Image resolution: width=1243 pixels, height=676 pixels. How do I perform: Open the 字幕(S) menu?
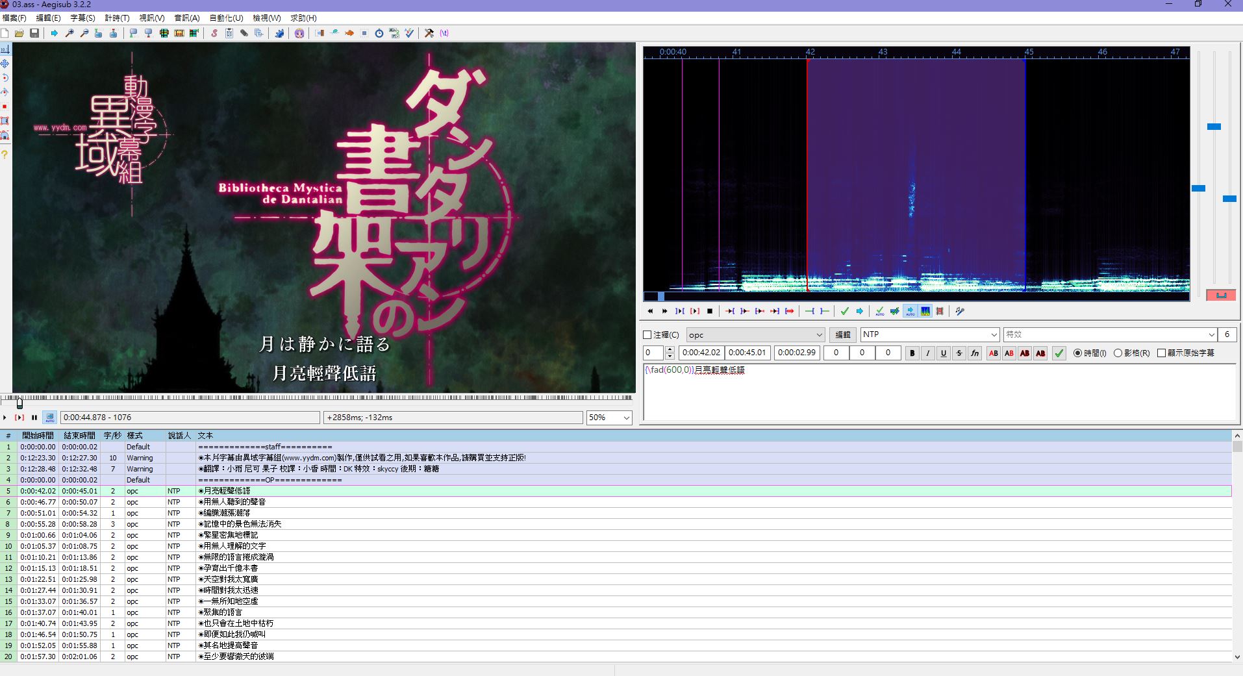(x=82, y=18)
